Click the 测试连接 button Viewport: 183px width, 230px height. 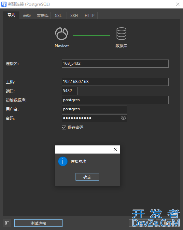point(38,223)
